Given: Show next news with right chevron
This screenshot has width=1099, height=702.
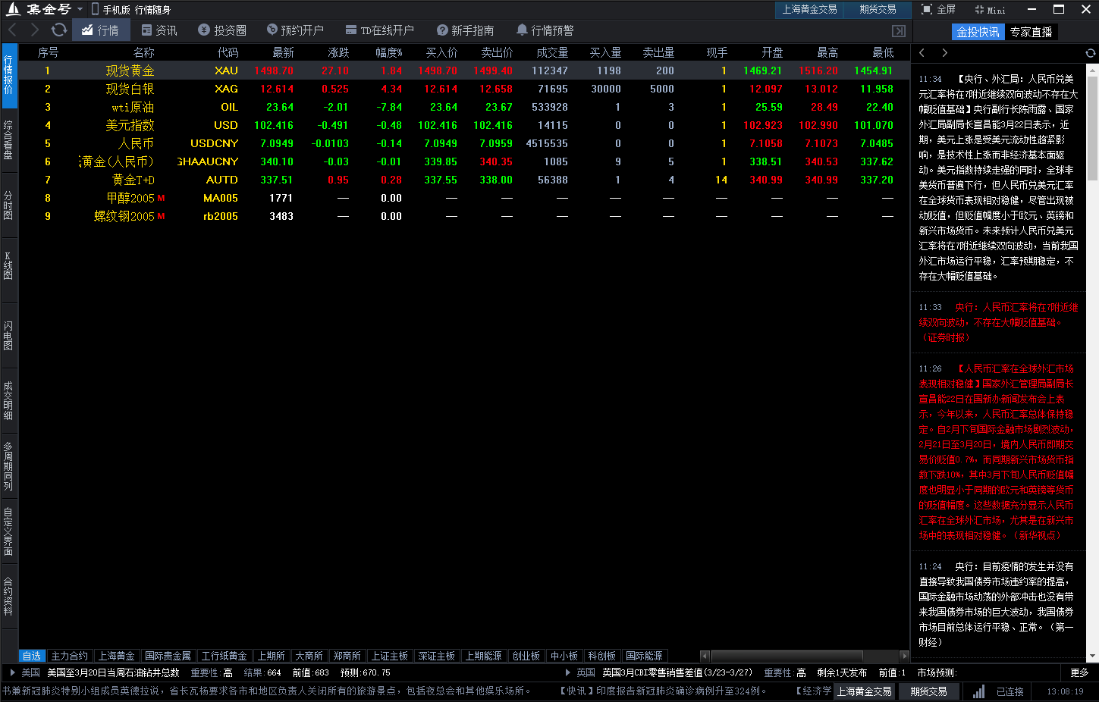Looking at the screenshot, I should 944,53.
